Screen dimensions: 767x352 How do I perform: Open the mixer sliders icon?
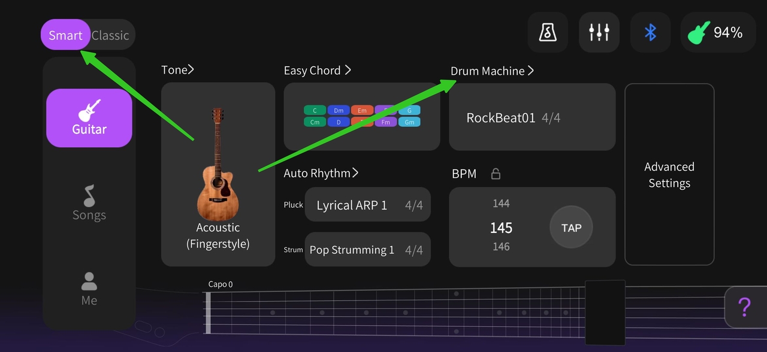click(599, 32)
